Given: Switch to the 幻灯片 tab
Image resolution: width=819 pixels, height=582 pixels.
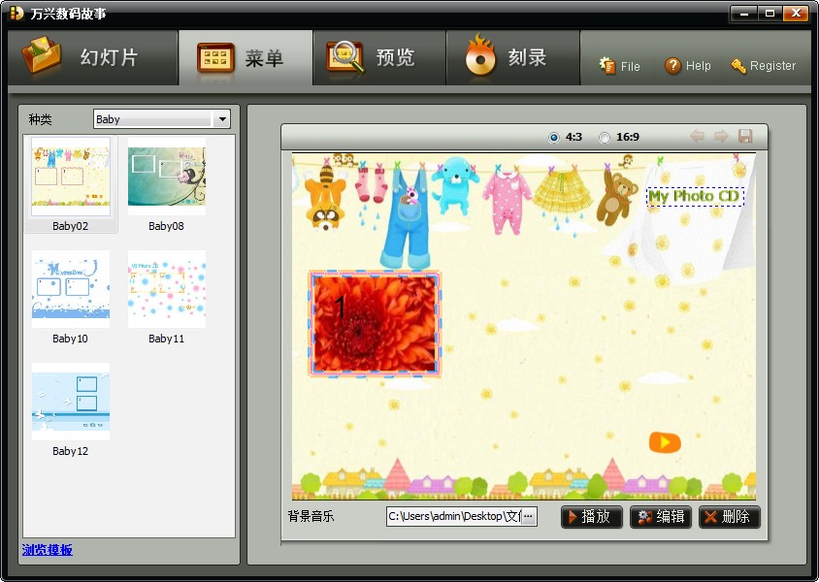Looking at the screenshot, I should tap(93, 57).
